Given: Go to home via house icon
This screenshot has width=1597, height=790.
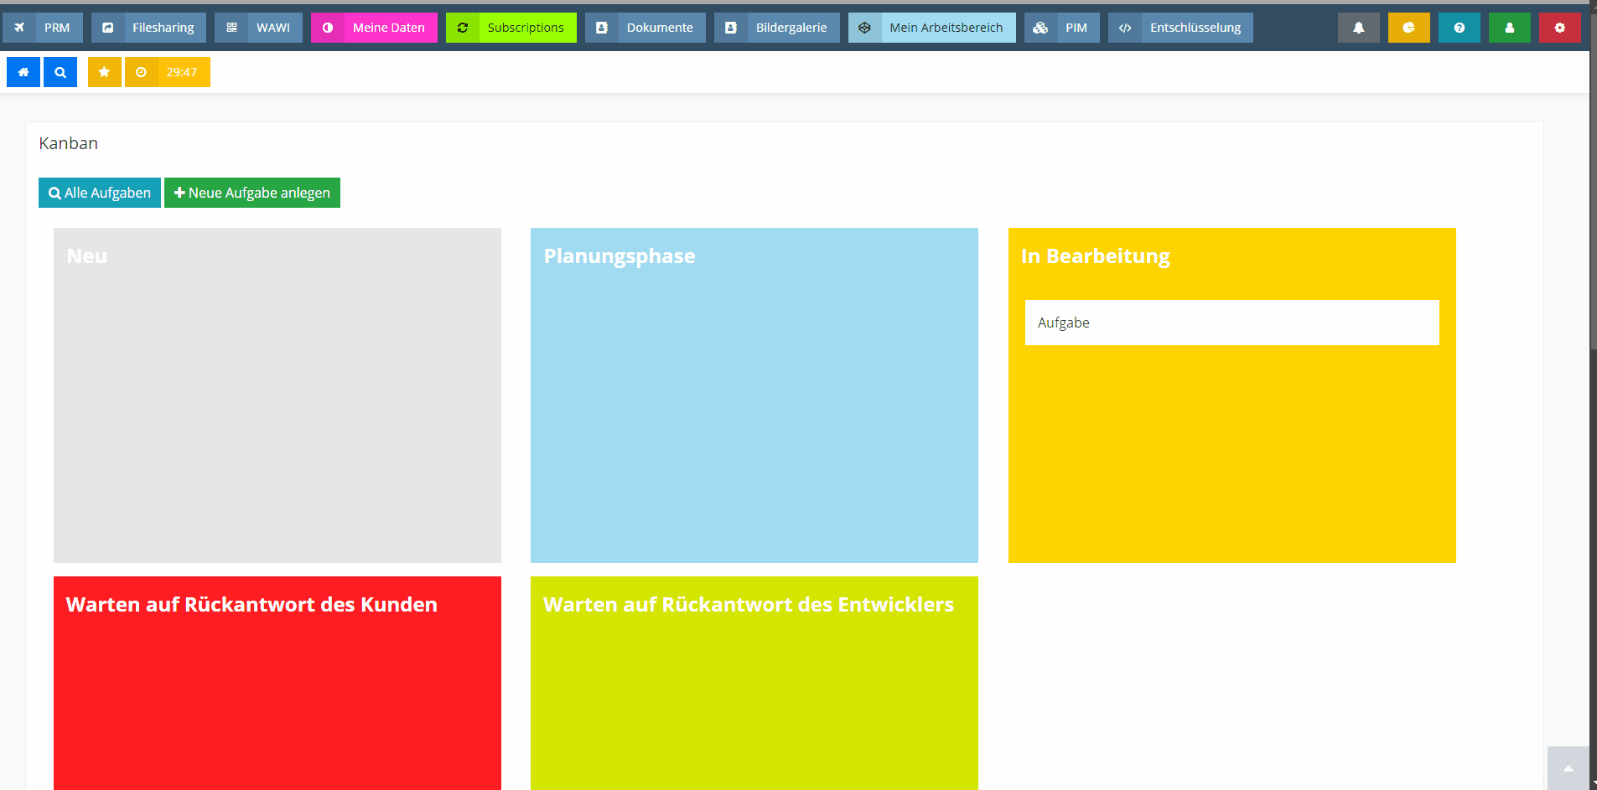Looking at the screenshot, I should point(23,72).
